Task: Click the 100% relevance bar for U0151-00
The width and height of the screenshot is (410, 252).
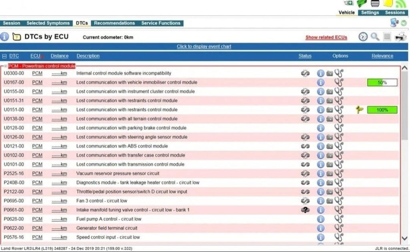Action: (382, 110)
